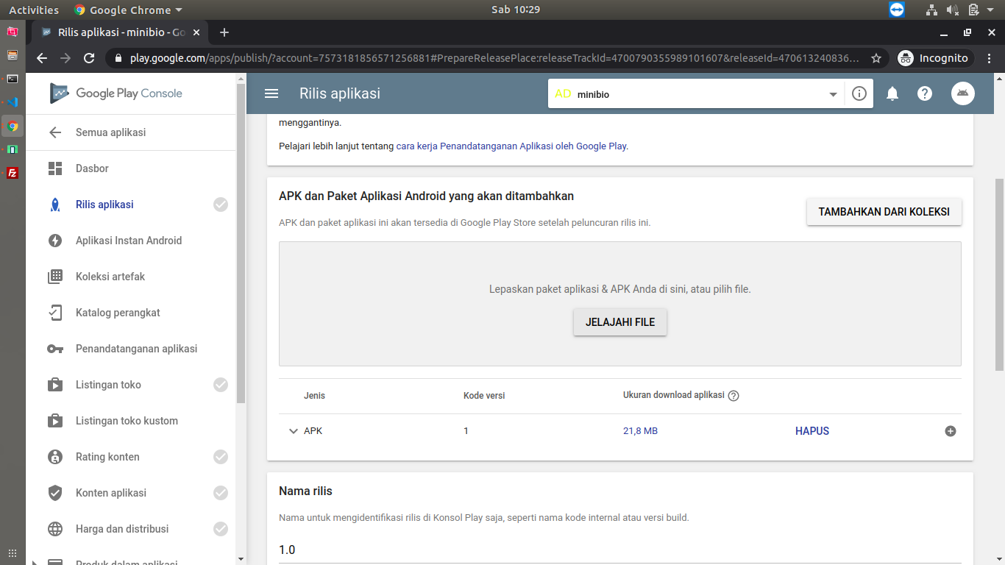Click the version code 1 cell
The width and height of the screenshot is (1005, 565).
coord(466,431)
